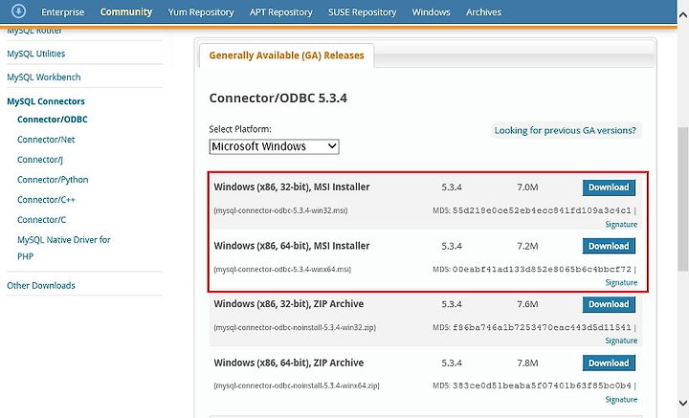Select Connector/C in sidebar

pyautogui.click(x=42, y=220)
